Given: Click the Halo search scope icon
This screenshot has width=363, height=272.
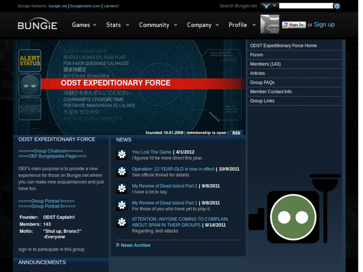Looking at the screenshot, I should pyautogui.click(x=266, y=6).
